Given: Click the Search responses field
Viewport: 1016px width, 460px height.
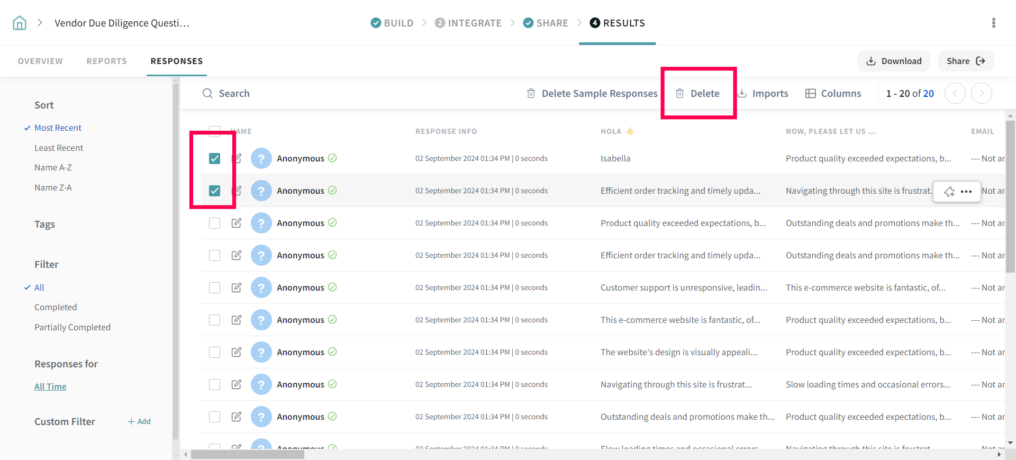Looking at the screenshot, I should [234, 93].
